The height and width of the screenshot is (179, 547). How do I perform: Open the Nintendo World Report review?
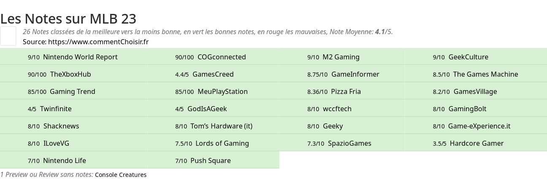tap(80, 57)
